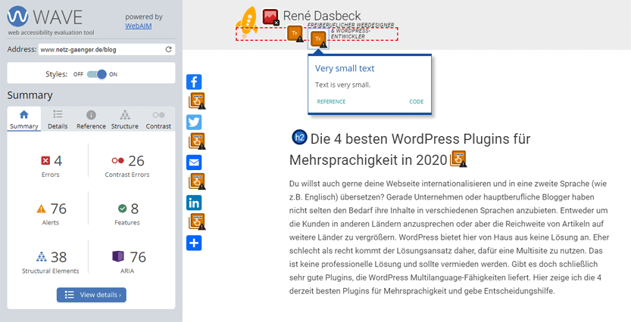Click the WAVE alert icon below LinkedIn
Image resolution: width=631 pixels, height=322 pixels.
click(197, 221)
